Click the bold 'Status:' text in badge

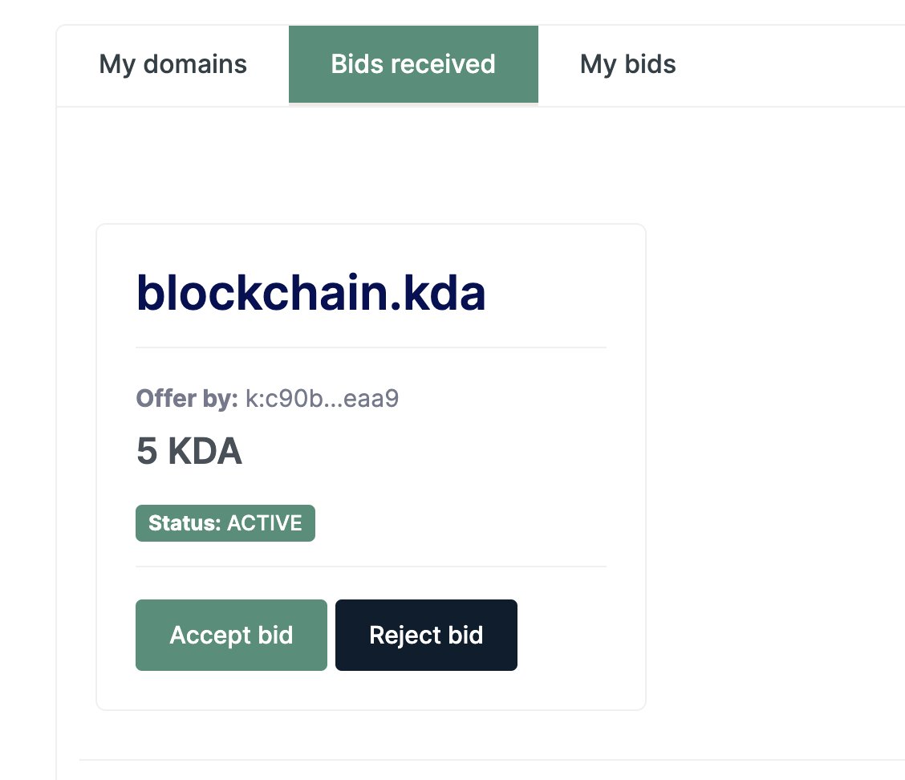point(185,523)
